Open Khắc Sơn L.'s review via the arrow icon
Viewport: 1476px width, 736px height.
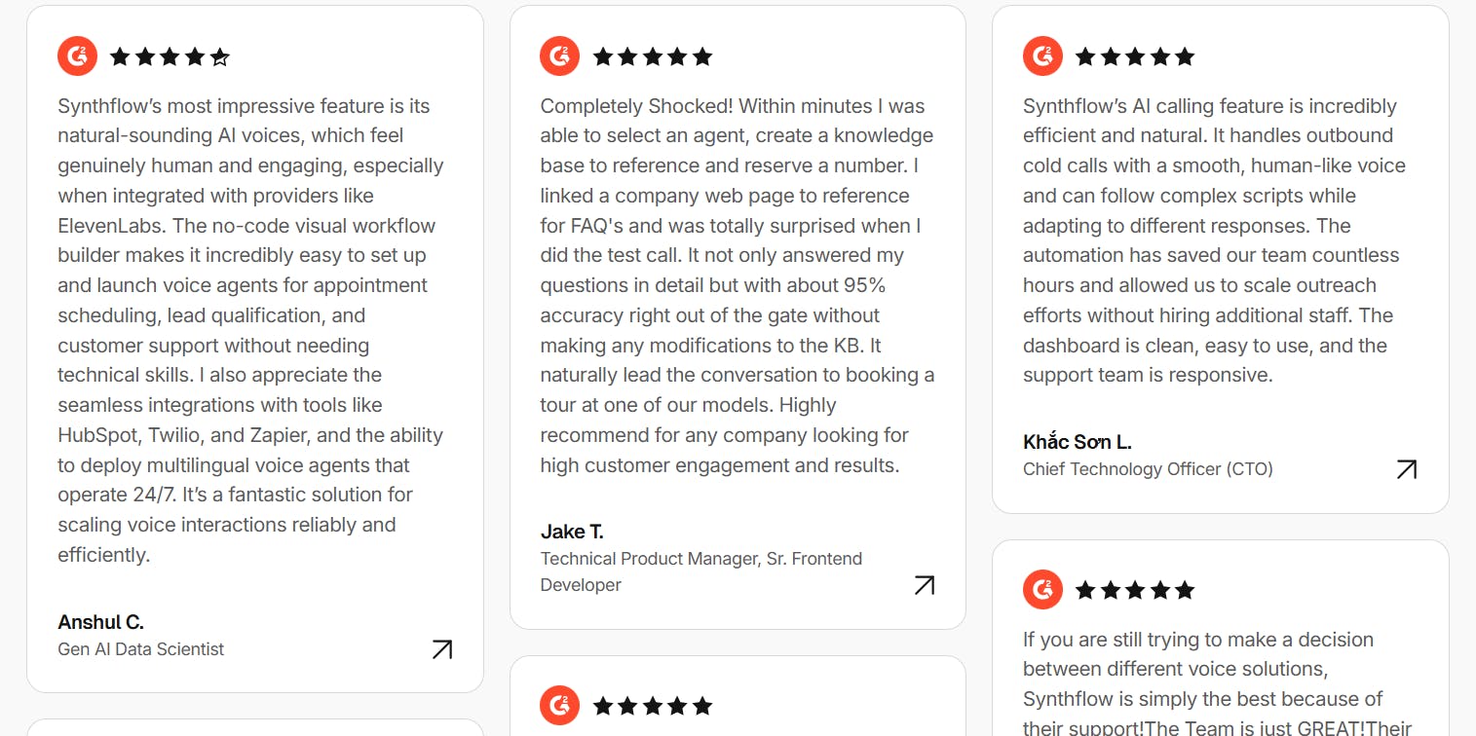(x=1406, y=470)
